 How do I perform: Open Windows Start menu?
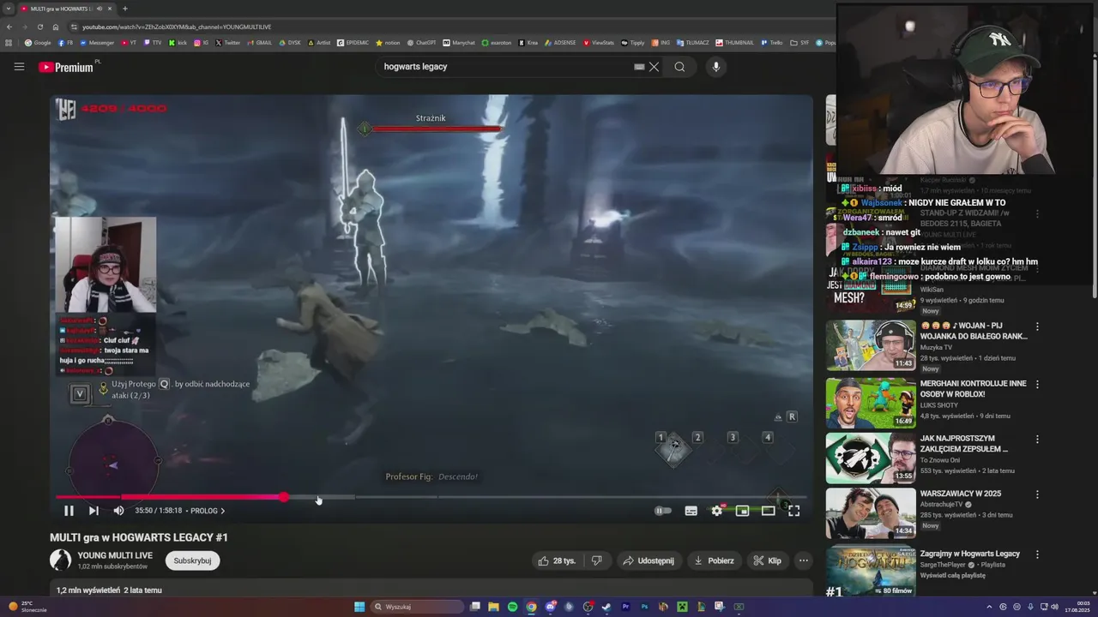tap(359, 607)
